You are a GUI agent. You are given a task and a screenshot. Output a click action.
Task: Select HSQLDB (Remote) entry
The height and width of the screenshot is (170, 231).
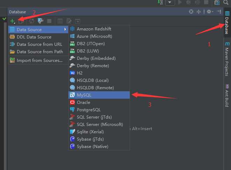tap(99, 88)
